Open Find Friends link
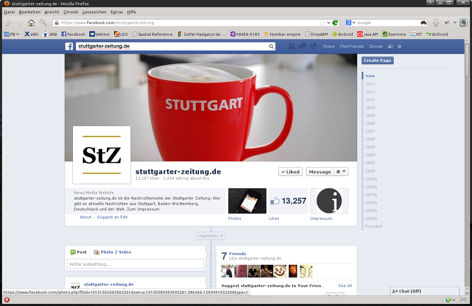This screenshot has width=472, height=306. coord(352,46)
